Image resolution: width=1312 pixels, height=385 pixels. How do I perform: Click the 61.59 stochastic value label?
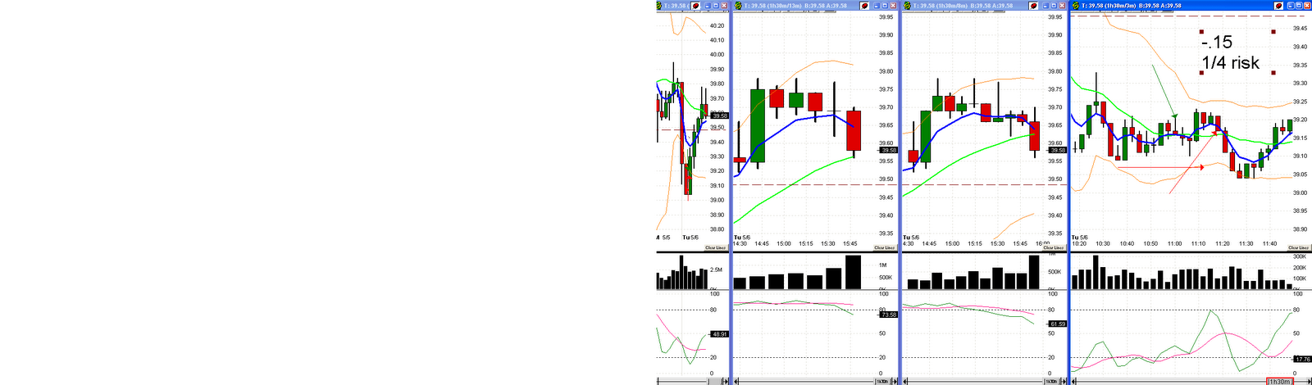(1057, 324)
